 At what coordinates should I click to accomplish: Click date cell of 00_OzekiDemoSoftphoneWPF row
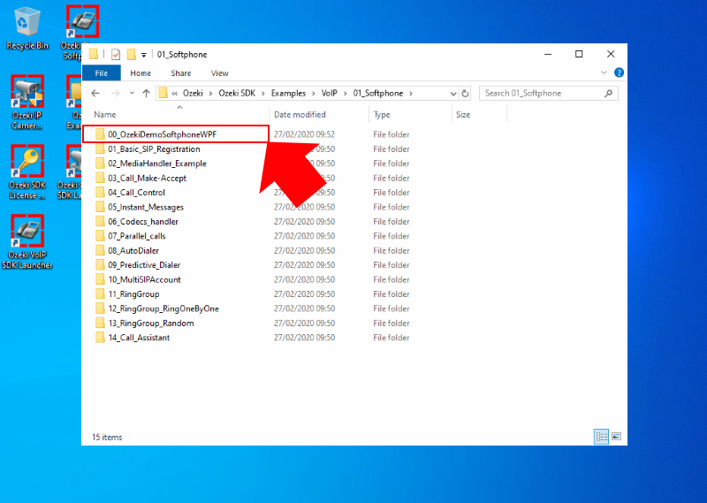[304, 134]
